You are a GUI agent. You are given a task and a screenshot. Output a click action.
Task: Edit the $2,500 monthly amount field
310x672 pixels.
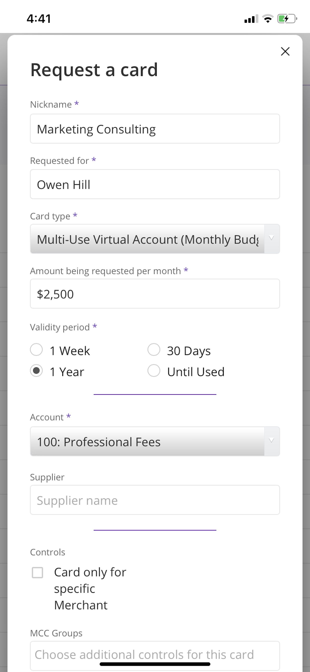tap(155, 293)
